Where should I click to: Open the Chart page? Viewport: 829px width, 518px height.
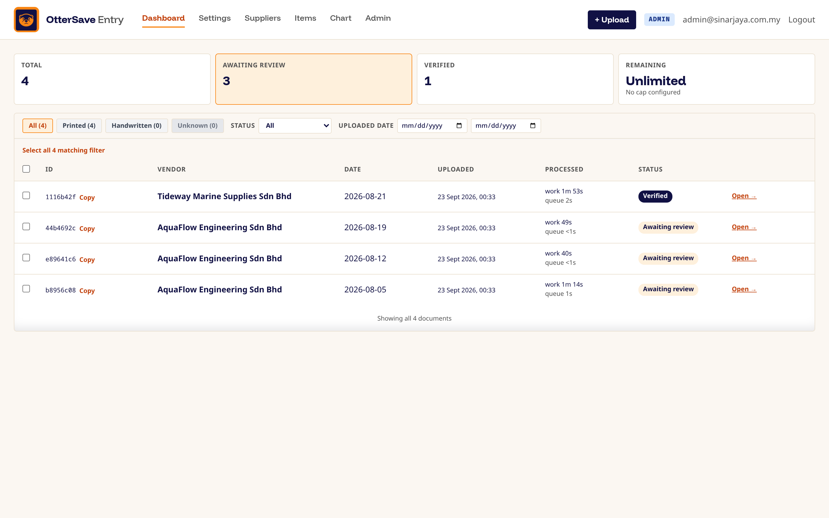point(341,18)
